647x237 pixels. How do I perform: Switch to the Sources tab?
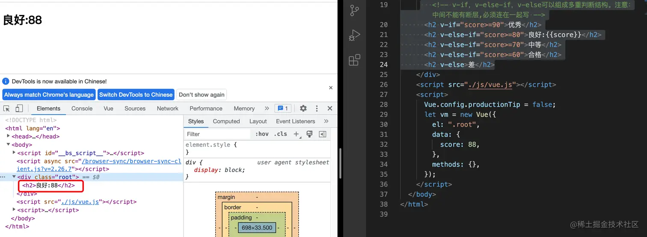pos(135,109)
